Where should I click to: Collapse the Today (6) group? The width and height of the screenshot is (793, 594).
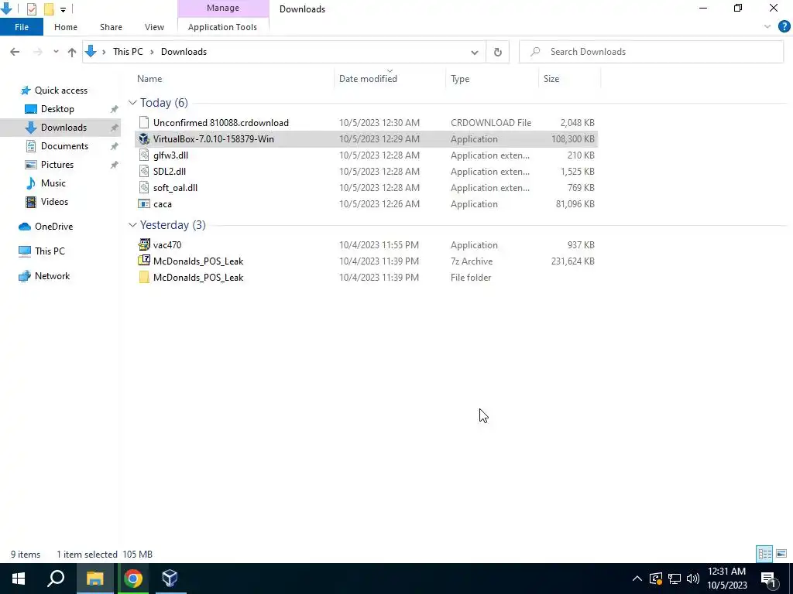click(132, 103)
